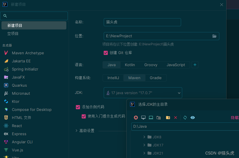Expand the JDK8 folder

point(144,137)
